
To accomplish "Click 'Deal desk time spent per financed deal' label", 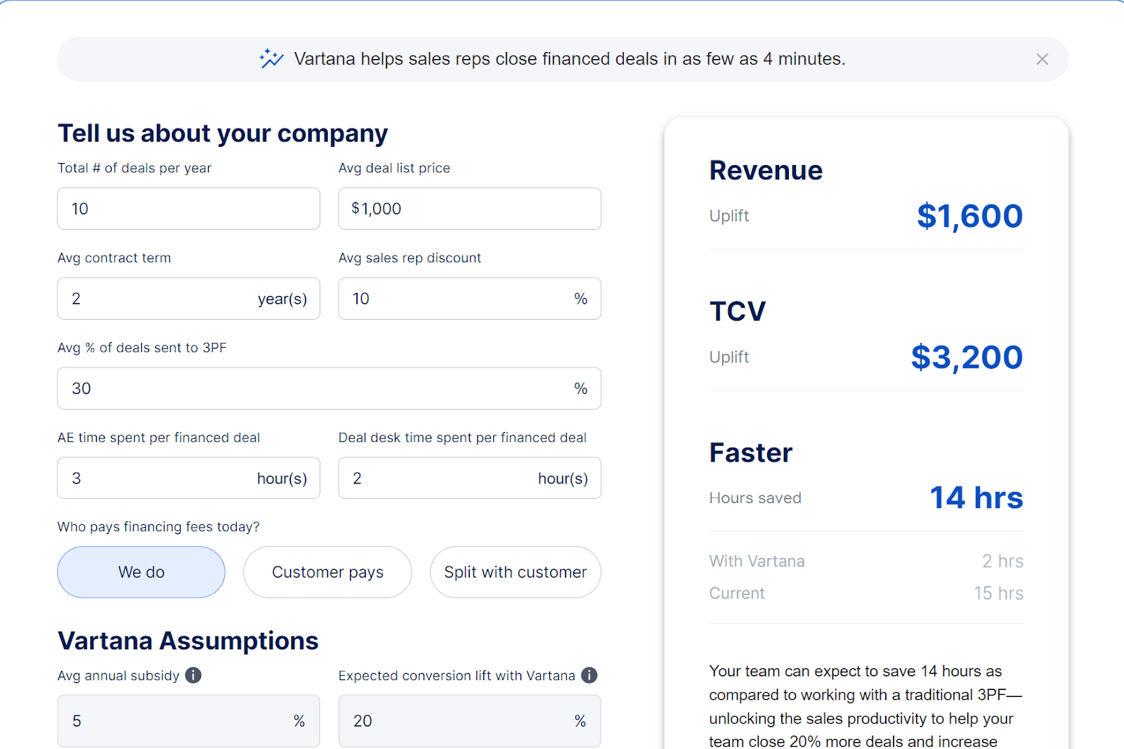I will pyautogui.click(x=462, y=438).
